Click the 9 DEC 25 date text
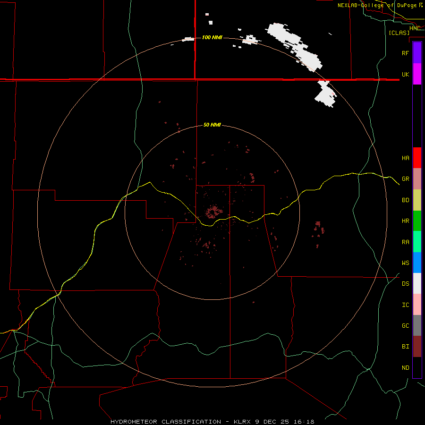 272,422
